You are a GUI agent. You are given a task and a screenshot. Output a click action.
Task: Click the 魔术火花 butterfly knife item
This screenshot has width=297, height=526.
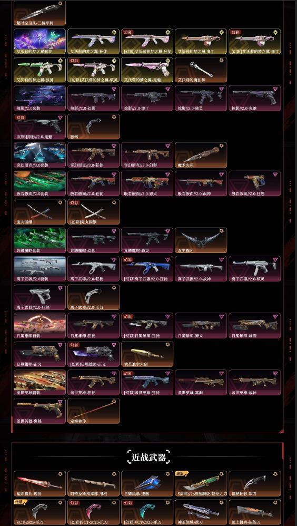(201, 155)
